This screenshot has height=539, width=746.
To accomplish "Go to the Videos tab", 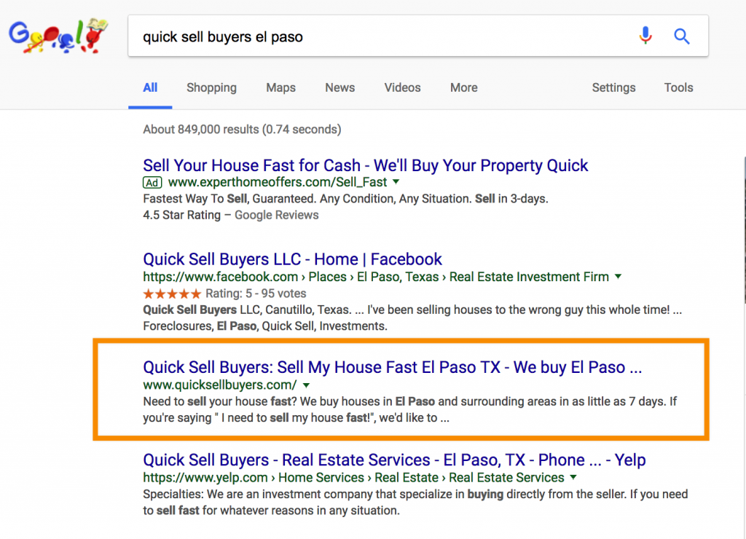I will [402, 87].
